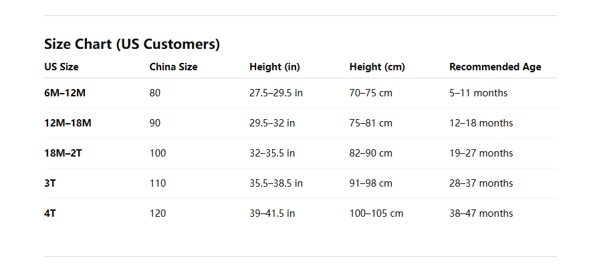
Task: Click the "35.5–38.5 in" height cell
Action: [x=276, y=183]
